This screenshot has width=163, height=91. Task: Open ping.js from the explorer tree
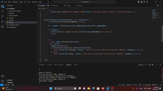[11, 13]
